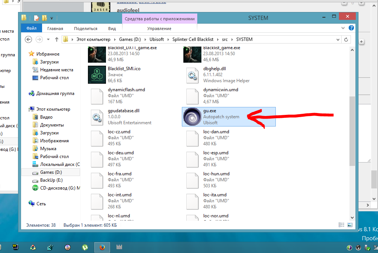The height and width of the screenshot is (253, 378).
Task: Go forward with the Forward arrow button
Action: 39,39
